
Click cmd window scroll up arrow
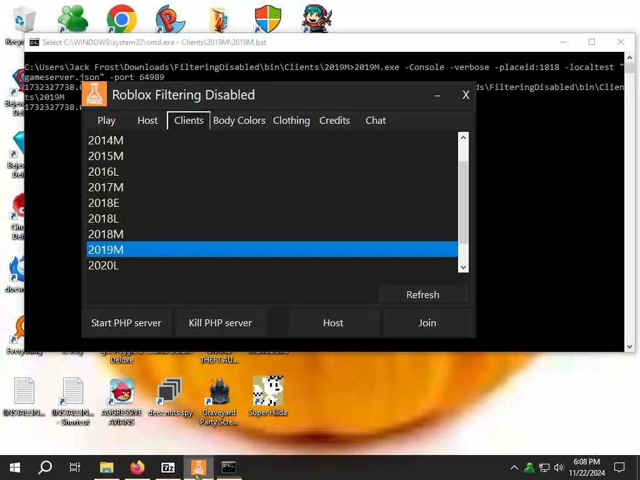coord(629,57)
